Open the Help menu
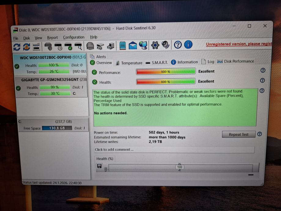 point(94,37)
